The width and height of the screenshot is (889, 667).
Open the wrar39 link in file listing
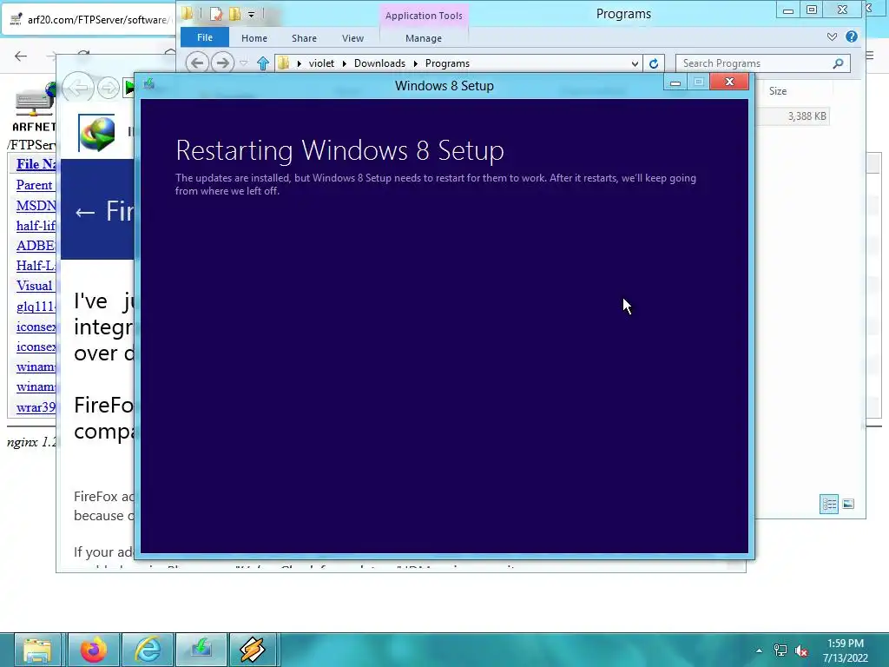click(36, 407)
